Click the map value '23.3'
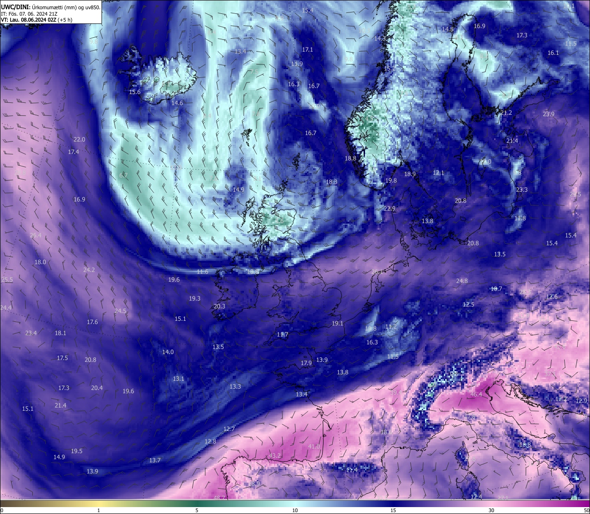Image resolution: width=590 pixels, height=514 pixels. (x=522, y=189)
